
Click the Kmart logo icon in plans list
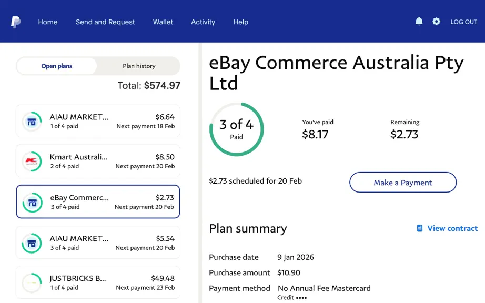click(32, 161)
